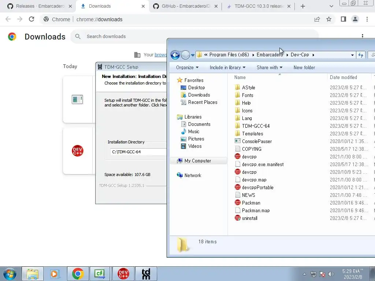The height and width of the screenshot is (281, 375).
Task: Select the Embarcadero breadcrumb segment
Action: click(x=270, y=55)
